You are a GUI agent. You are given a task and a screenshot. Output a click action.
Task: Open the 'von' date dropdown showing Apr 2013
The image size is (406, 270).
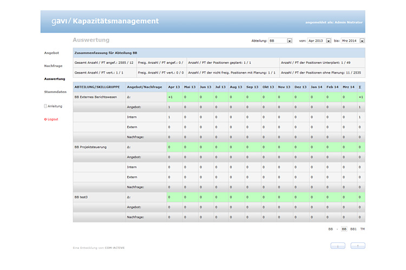coord(319,41)
